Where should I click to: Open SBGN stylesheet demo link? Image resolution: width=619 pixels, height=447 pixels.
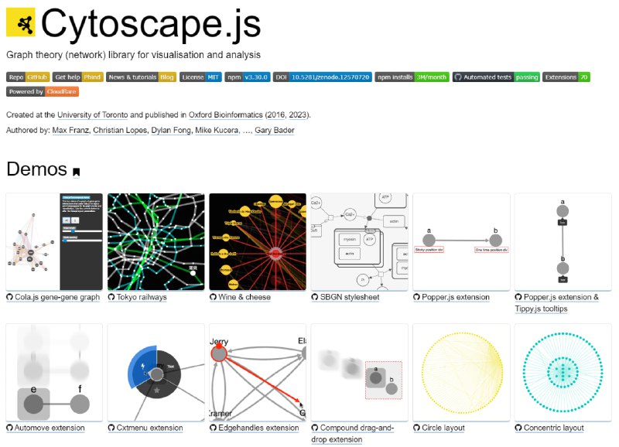350,297
